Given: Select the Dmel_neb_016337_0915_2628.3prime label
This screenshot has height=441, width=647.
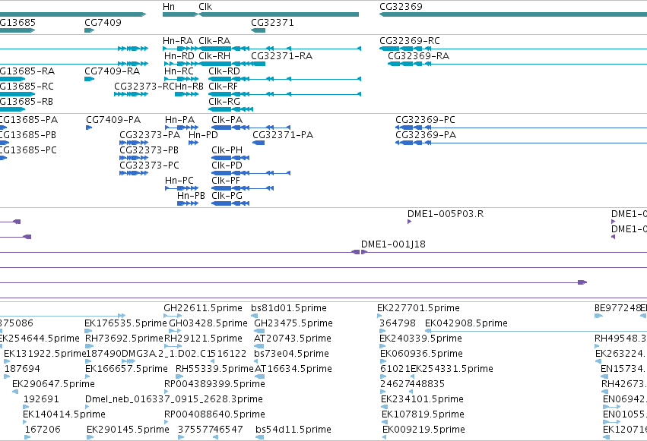Looking at the screenshot, I should pos(173,400).
